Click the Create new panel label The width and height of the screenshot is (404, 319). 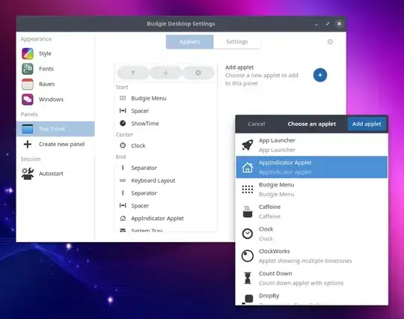point(62,145)
